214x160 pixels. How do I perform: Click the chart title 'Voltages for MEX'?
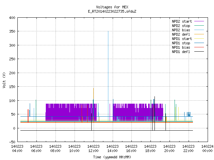pos(112,7)
